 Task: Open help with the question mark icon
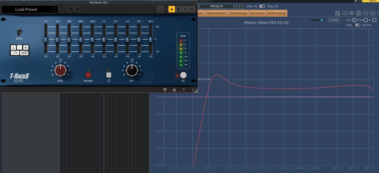pyautogui.click(x=184, y=90)
